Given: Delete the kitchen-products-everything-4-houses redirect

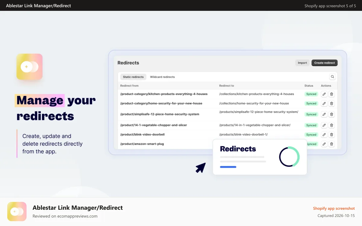Looking at the screenshot, I should click(x=332, y=94).
